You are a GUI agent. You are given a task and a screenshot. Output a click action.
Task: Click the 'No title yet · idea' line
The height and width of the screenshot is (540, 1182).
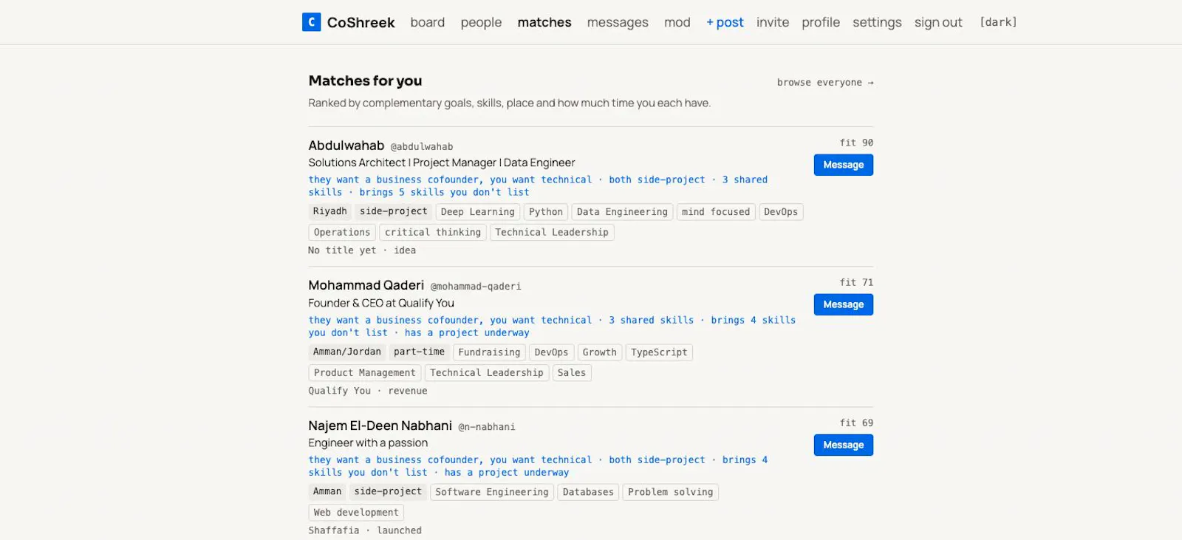[362, 250]
